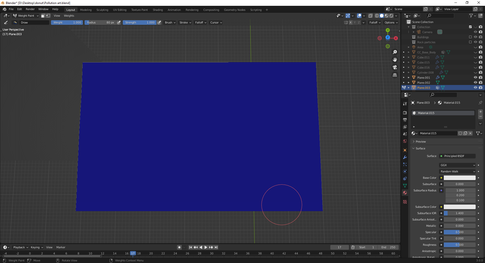Image resolution: width=485 pixels, height=263 pixels.
Task: Open the Particles properties tab
Action: (x=405, y=164)
